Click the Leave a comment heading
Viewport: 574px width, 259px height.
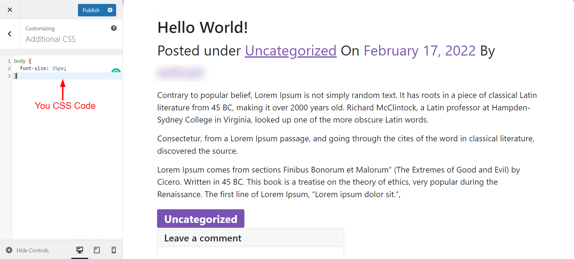coord(203,238)
